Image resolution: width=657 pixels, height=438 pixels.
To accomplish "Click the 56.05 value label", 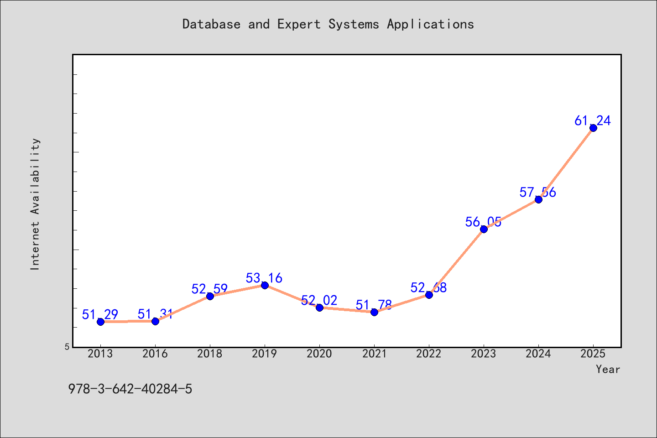I will (484, 222).
